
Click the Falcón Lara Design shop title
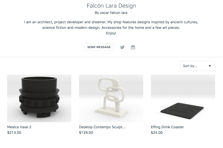[111, 6]
